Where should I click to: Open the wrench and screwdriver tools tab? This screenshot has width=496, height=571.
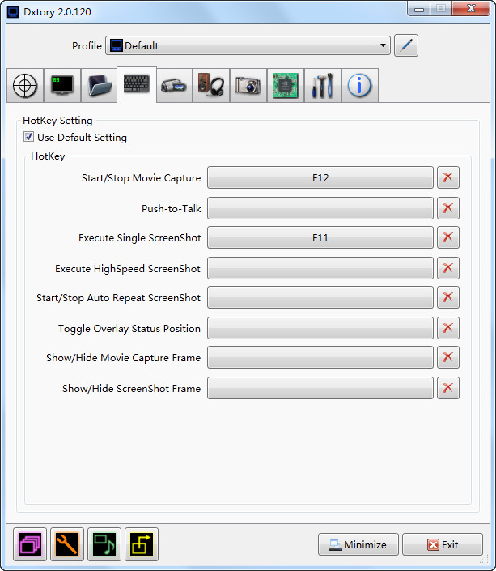[323, 86]
